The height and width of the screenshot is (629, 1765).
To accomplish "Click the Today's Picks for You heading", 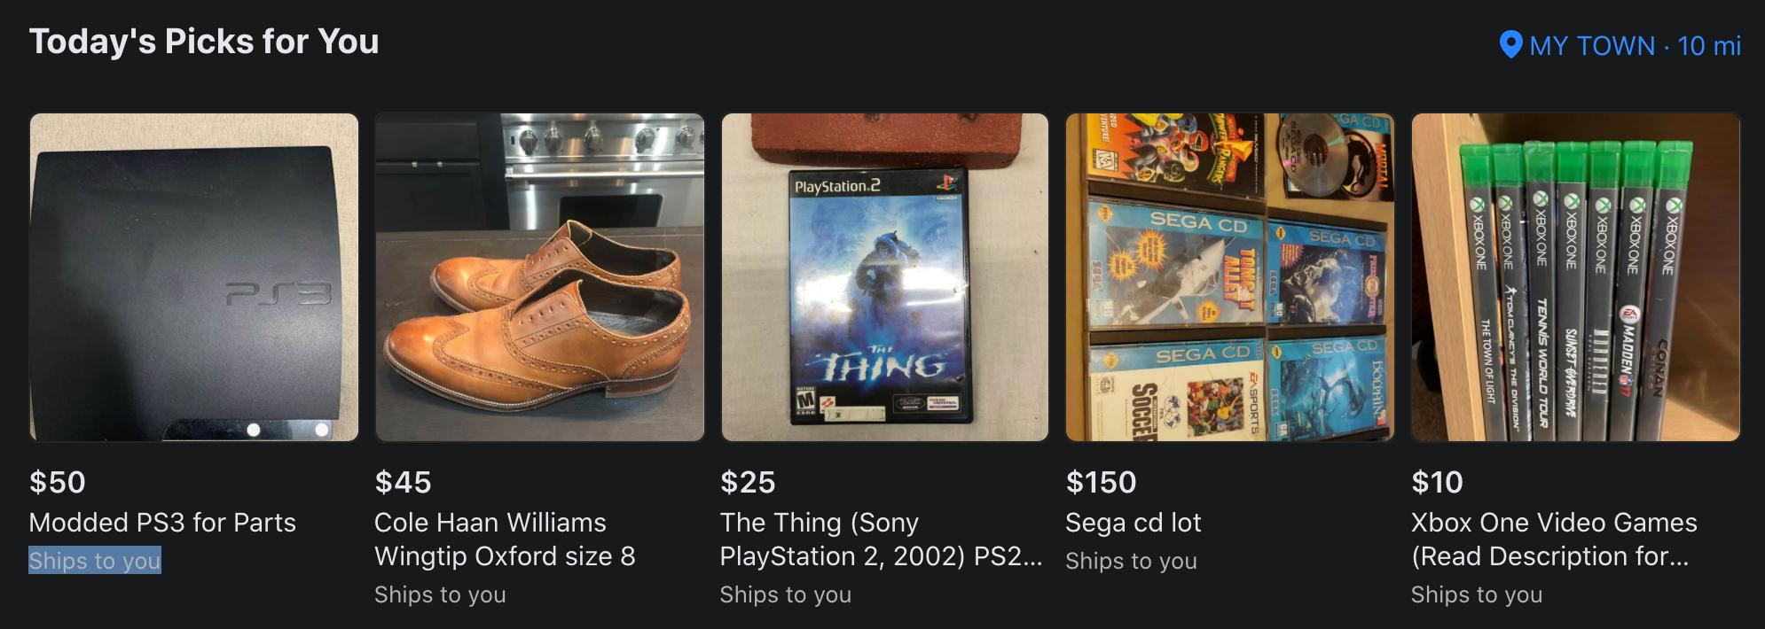I will (204, 42).
